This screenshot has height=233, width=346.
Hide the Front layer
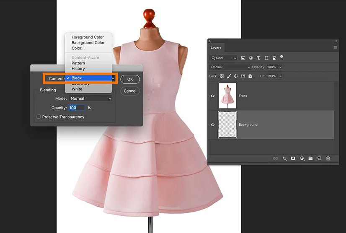pyautogui.click(x=213, y=96)
